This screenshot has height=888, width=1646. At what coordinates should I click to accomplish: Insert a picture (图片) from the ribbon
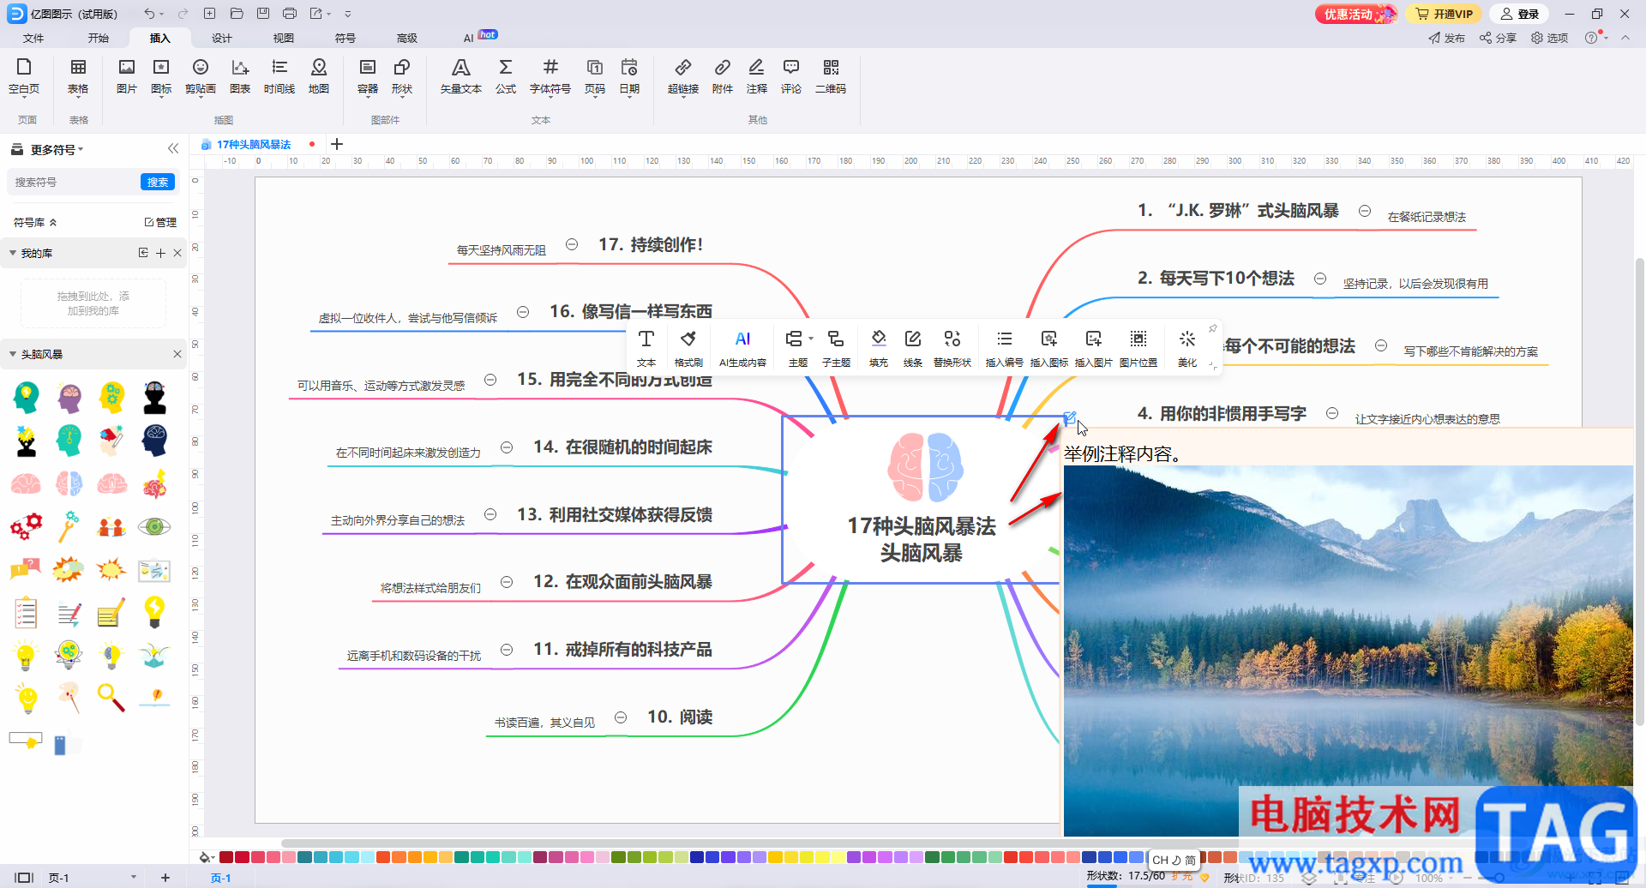pos(127,75)
